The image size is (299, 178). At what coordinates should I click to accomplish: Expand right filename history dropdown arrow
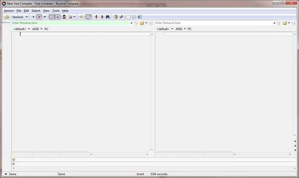(x=275, y=23)
